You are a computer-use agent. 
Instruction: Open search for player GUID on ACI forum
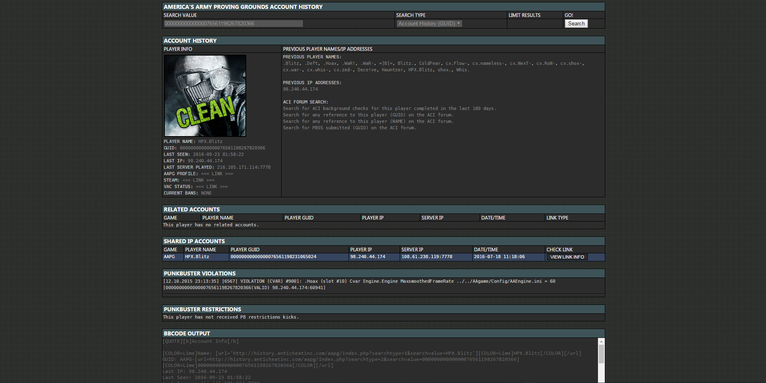pos(368,115)
